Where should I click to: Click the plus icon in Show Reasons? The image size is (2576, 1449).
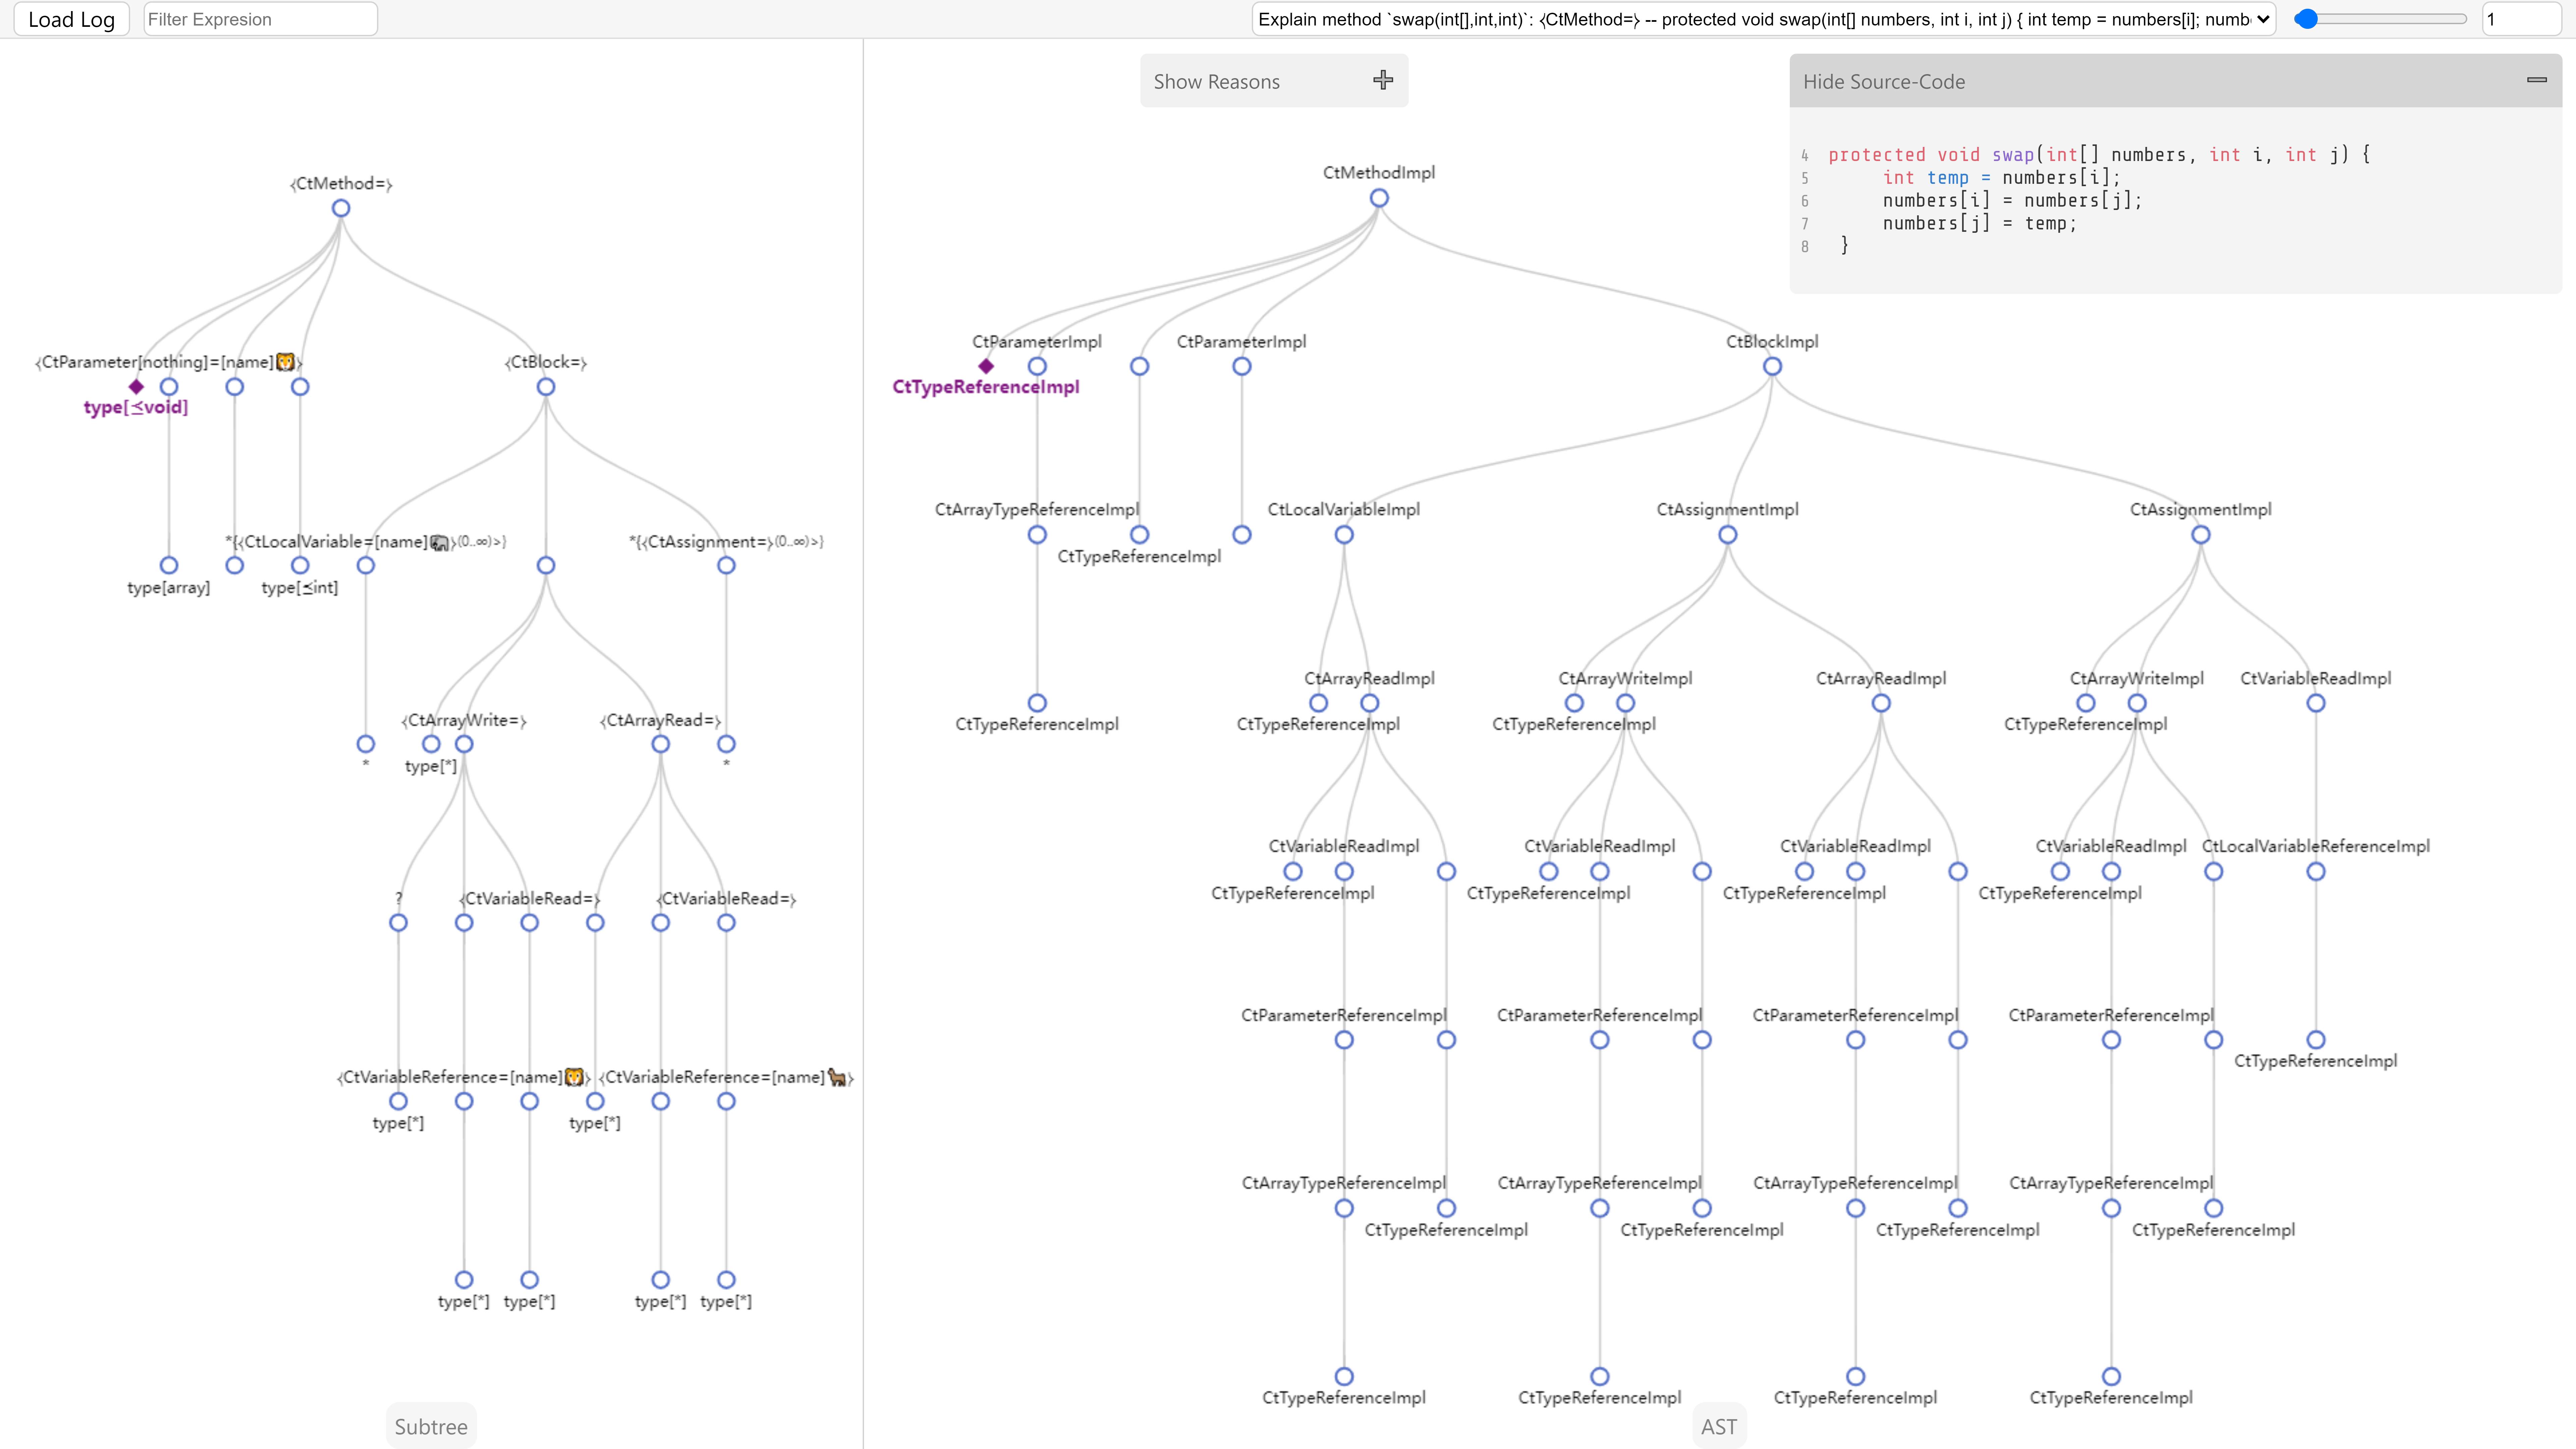pyautogui.click(x=1383, y=80)
